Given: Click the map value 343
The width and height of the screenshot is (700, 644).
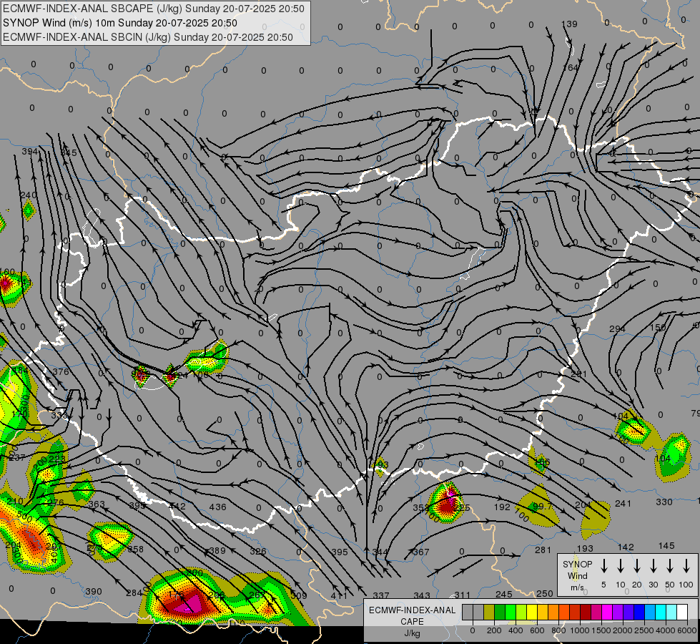Looking at the screenshot, I should pyautogui.click(x=421, y=595).
